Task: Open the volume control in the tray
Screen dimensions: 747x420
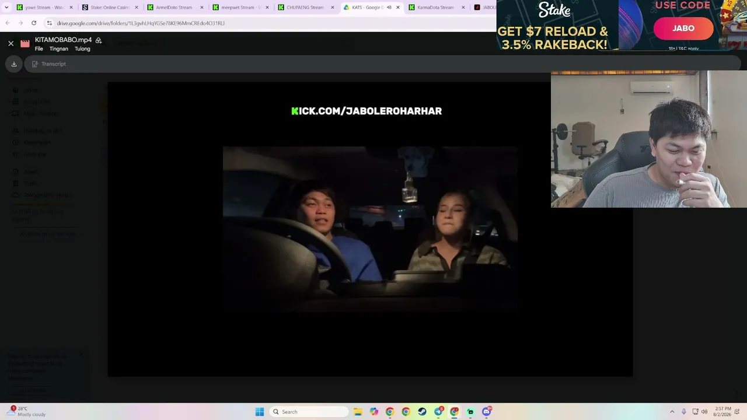Action: 704,412
